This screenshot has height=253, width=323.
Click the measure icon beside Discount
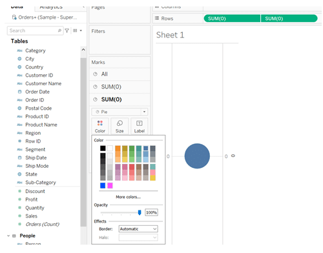(x=19, y=191)
